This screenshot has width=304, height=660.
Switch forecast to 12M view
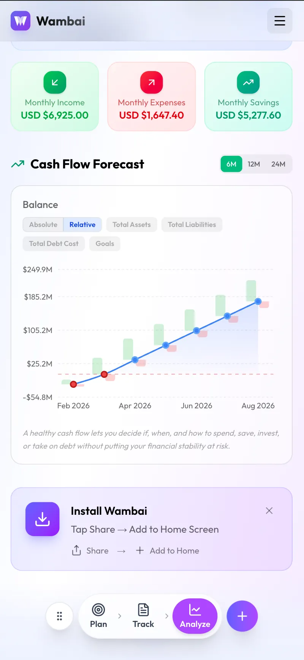coord(253,164)
